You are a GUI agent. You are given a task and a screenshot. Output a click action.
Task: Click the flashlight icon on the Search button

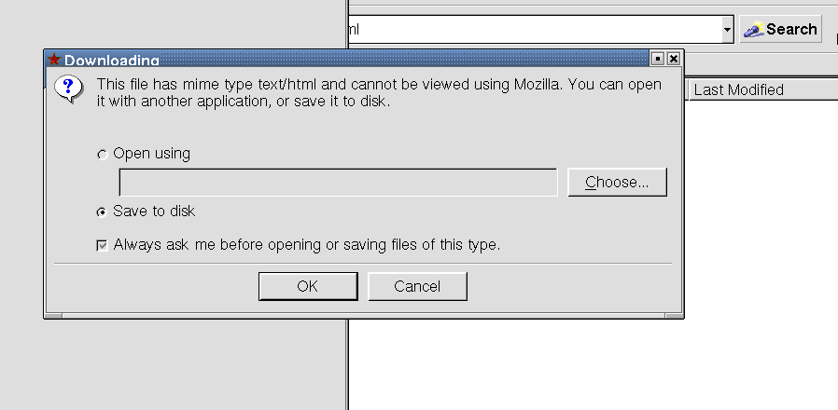[x=754, y=30]
